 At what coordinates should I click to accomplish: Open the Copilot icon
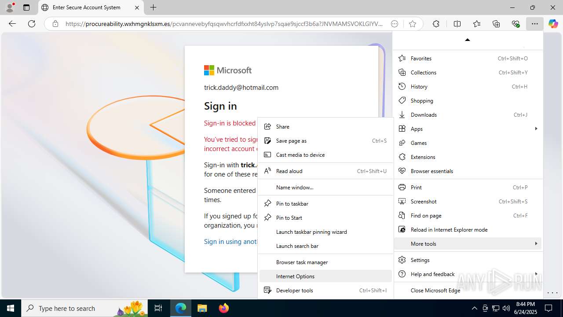click(x=553, y=24)
